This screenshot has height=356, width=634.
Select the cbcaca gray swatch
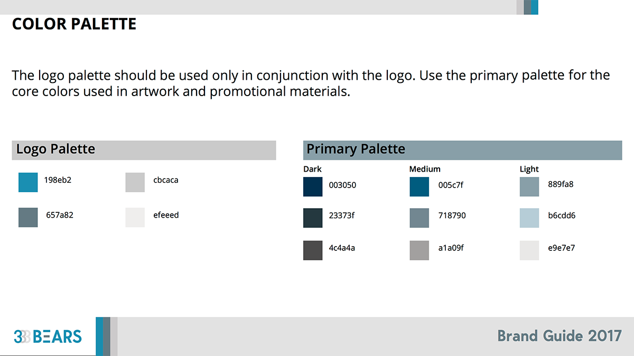click(x=135, y=182)
